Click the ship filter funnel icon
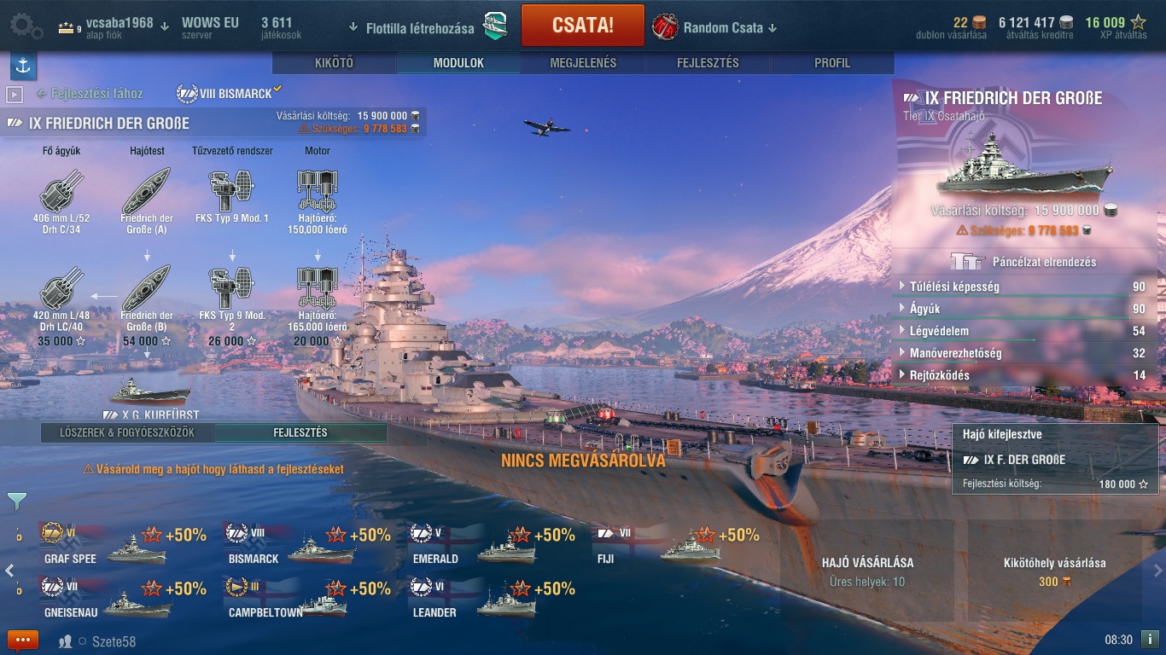 (x=17, y=501)
